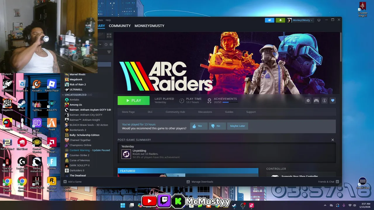Open library advanced filter settings icon
This screenshot has width=374, height=210.
coord(109,52)
